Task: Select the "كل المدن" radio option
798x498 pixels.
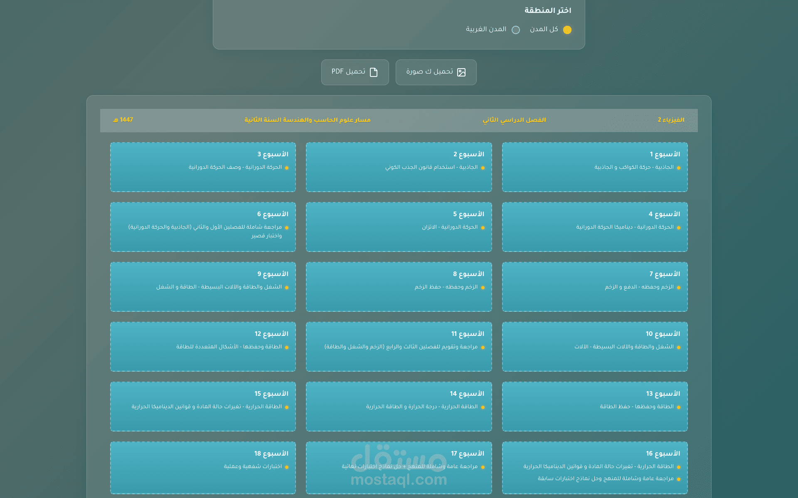Action: (x=567, y=30)
